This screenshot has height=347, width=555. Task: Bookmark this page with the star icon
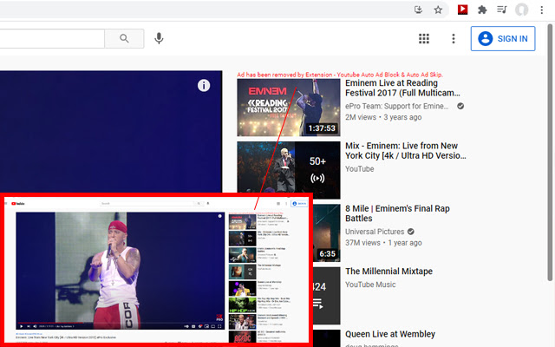pyautogui.click(x=439, y=10)
